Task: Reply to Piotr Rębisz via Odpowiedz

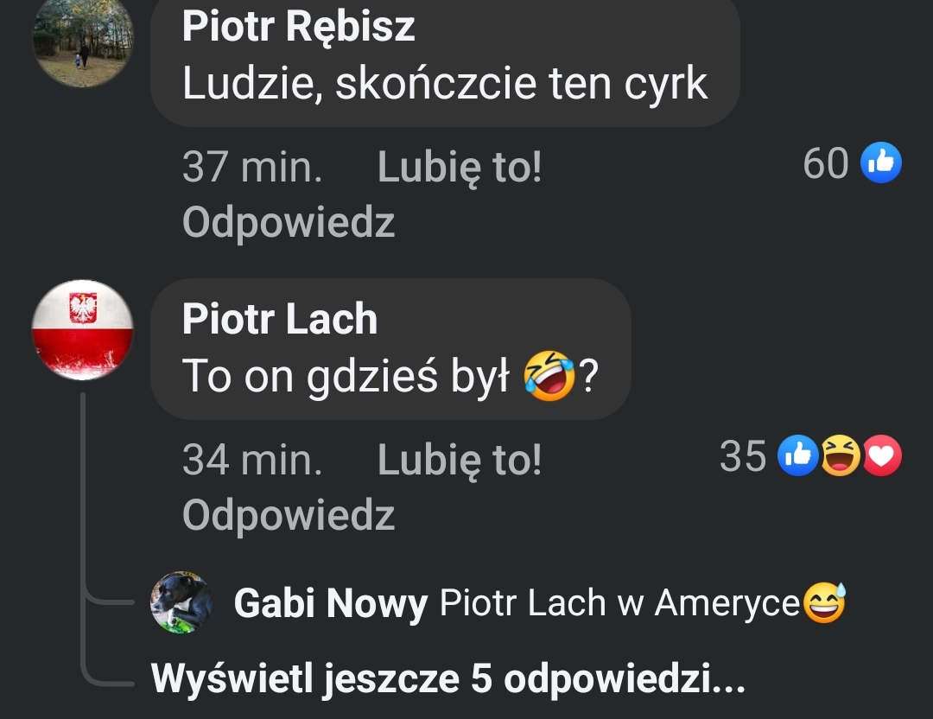Action: coord(289,223)
